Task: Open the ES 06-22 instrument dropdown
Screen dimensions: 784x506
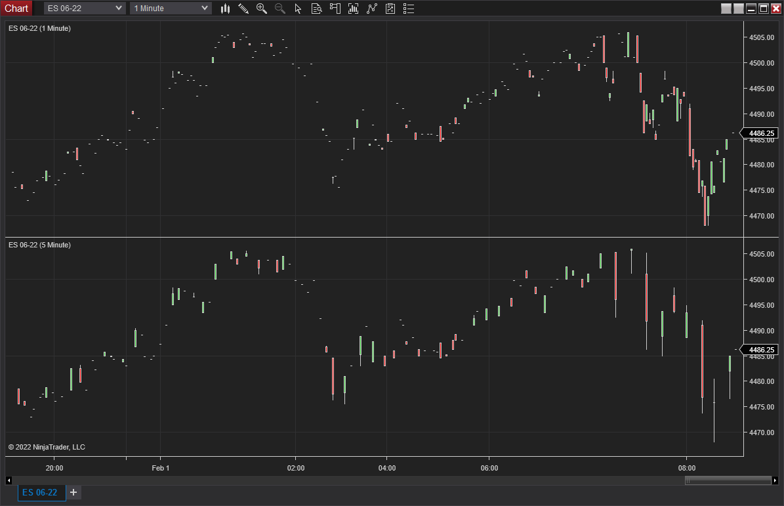Action: click(84, 9)
